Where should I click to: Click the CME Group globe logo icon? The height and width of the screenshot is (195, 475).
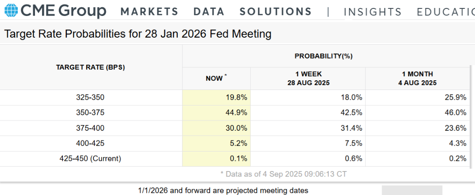pyautogui.click(x=10, y=11)
